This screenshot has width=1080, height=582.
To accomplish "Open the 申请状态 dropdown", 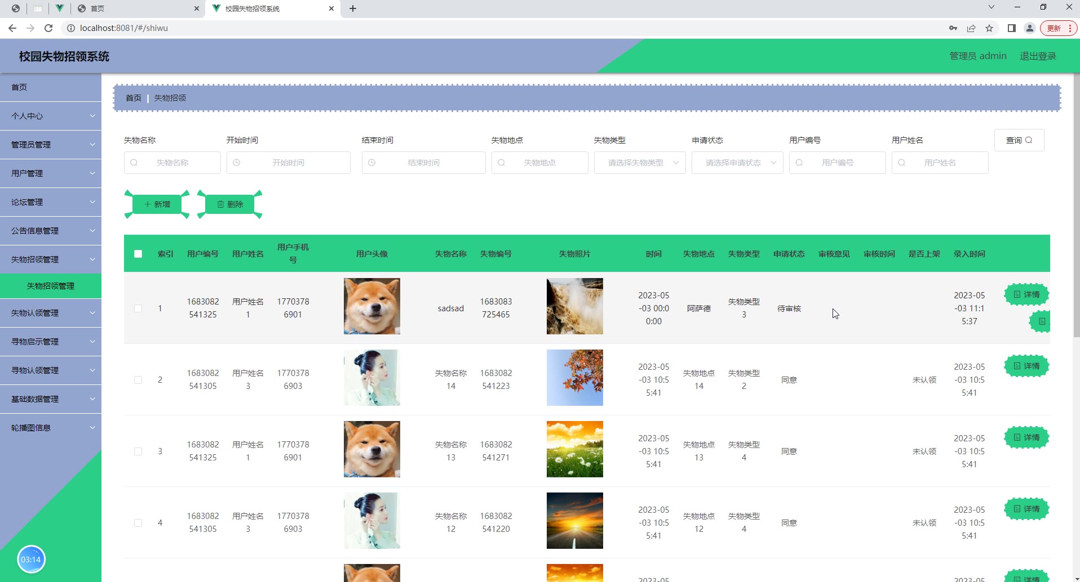I will click(737, 163).
